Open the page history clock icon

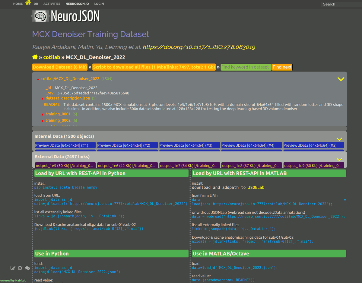point(20,268)
